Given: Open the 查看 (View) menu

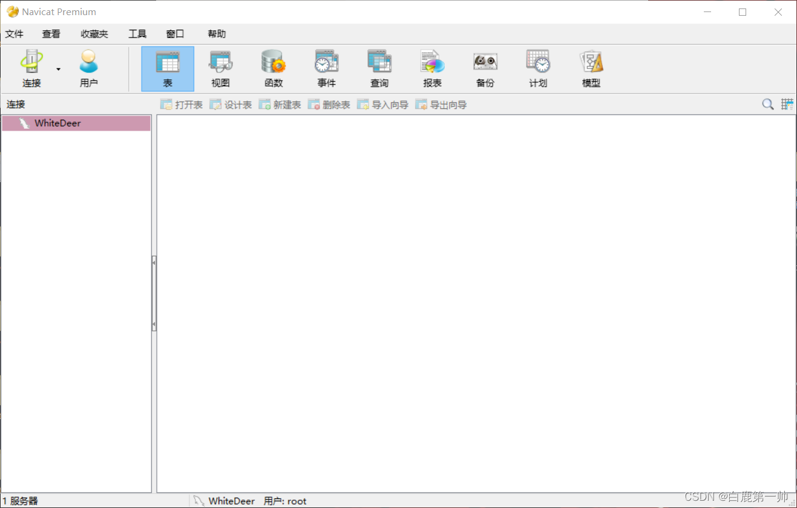Looking at the screenshot, I should tap(51, 34).
